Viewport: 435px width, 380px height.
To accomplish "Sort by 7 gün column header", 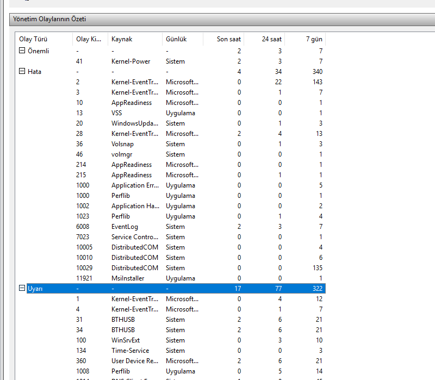I will (x=305, y=39).
